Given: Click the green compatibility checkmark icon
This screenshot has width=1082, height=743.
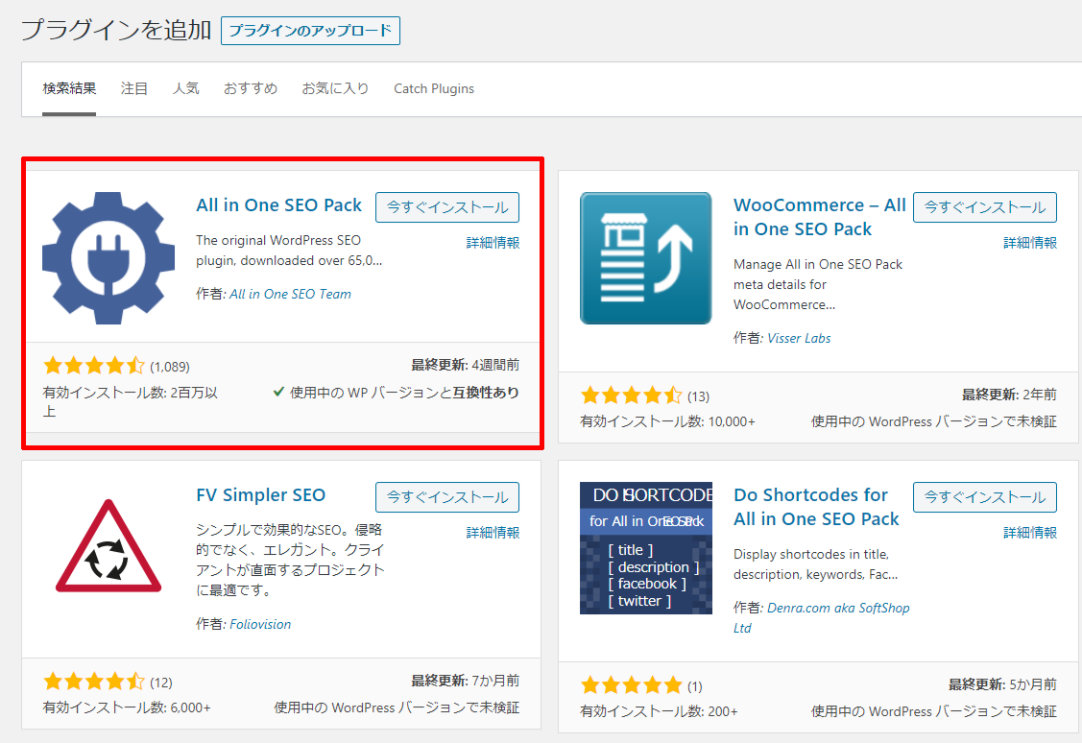Looking at the screenshot, I should tap(278, 393).
